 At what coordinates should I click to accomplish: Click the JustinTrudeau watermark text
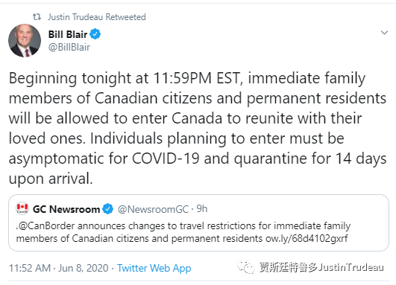351,267
